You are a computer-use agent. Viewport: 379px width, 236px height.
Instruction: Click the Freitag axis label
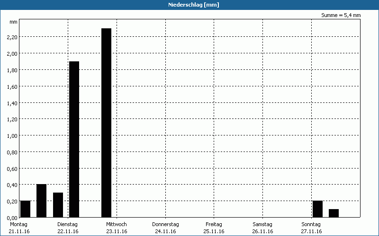pos(214,224)
